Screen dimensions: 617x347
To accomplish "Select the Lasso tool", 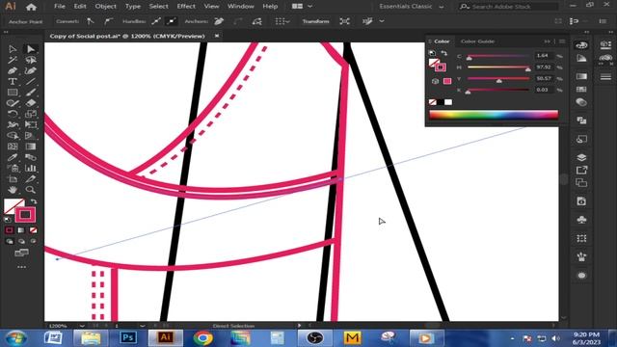I will tap(31, 60).
